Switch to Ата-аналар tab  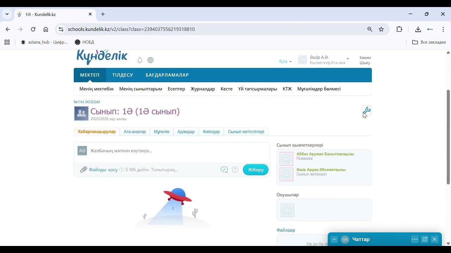[135, 132]
